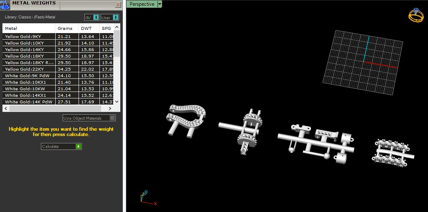Viewport: 428px width, 212px height.
Task: Click the metal table's scroll up arrow
Action: tap(117, 27)
